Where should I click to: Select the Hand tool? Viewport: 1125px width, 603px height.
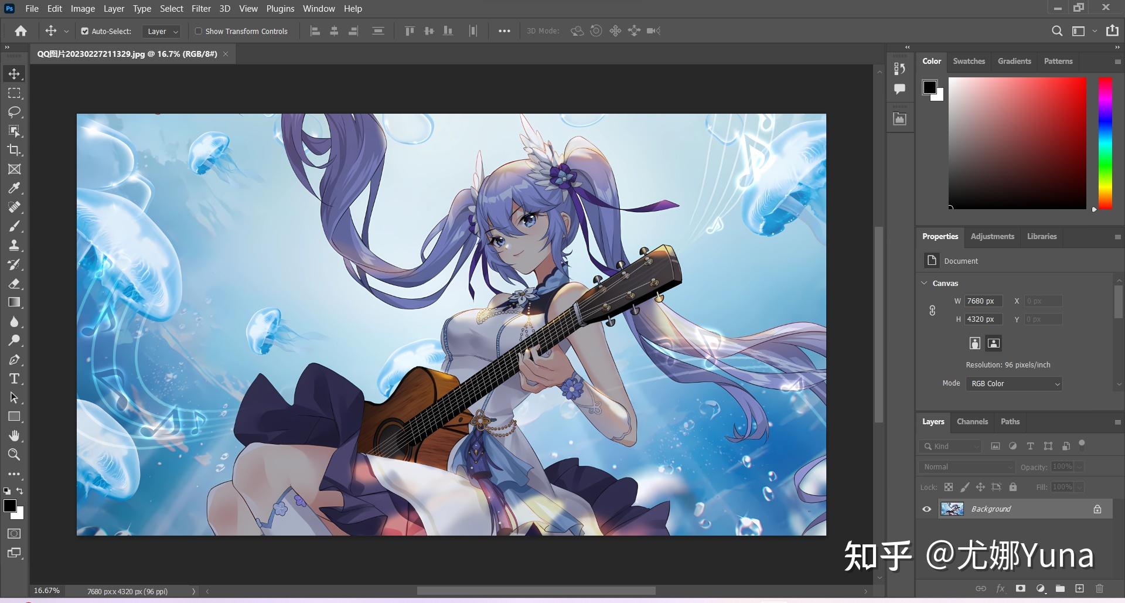(x=14, y=436)
